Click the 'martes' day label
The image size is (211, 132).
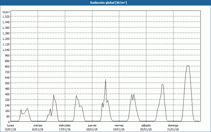(x=38, y=125)
